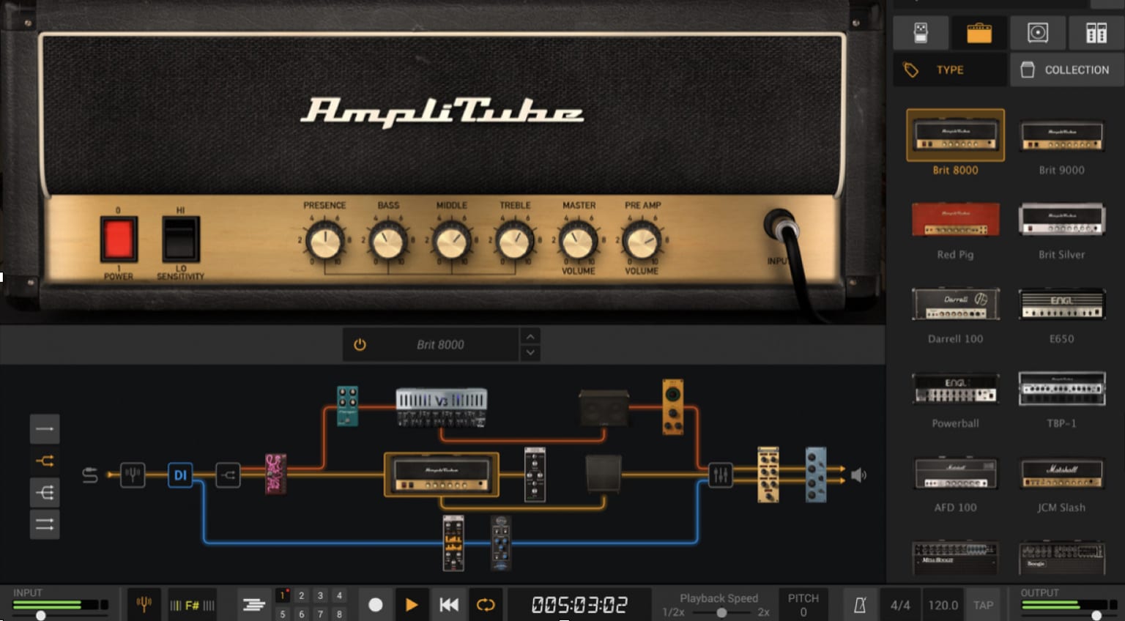Screen dimensions: 1125x621
Task: Choose the Red Pig amp thumbnail
Action: [x=955, y=220]
